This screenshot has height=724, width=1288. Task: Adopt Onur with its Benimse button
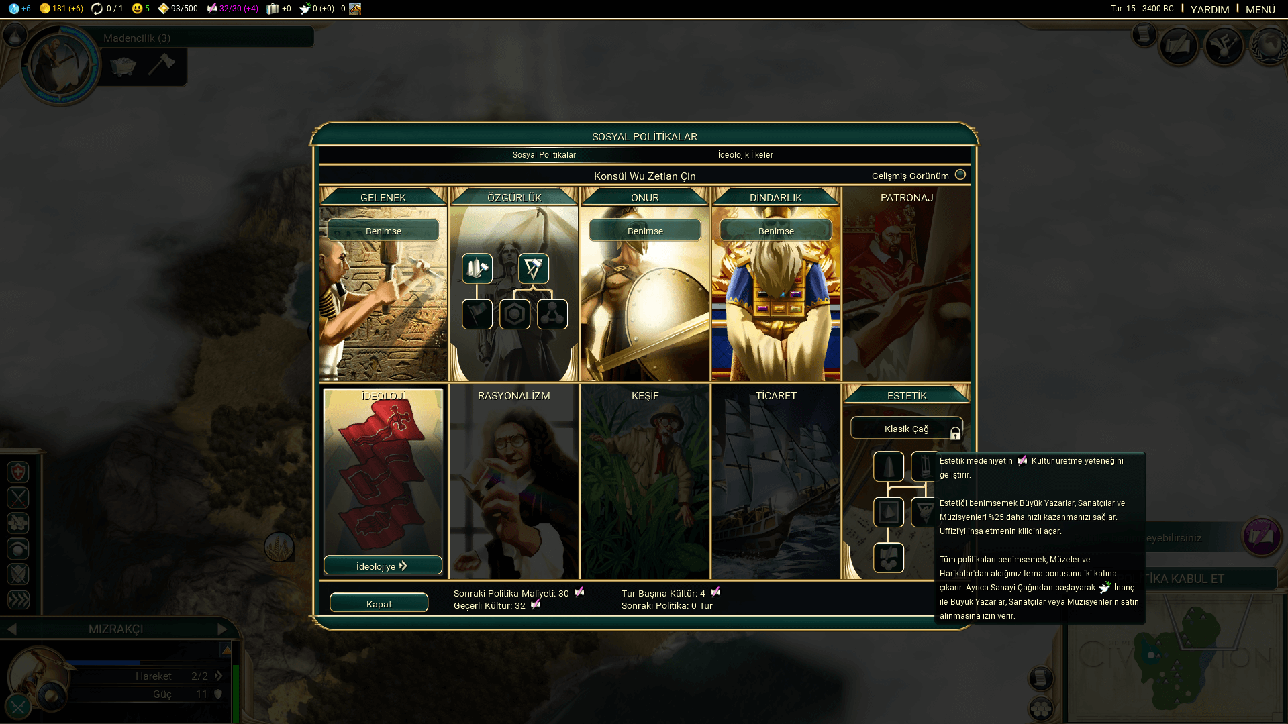645,231
